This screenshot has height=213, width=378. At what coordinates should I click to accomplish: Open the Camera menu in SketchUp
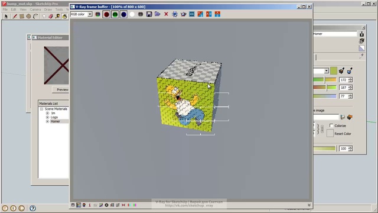[x=35, y=9]
